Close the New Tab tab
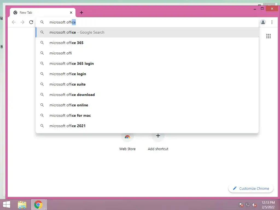The height and width of the screenshot is (210, 280). [x=71, y=13]
